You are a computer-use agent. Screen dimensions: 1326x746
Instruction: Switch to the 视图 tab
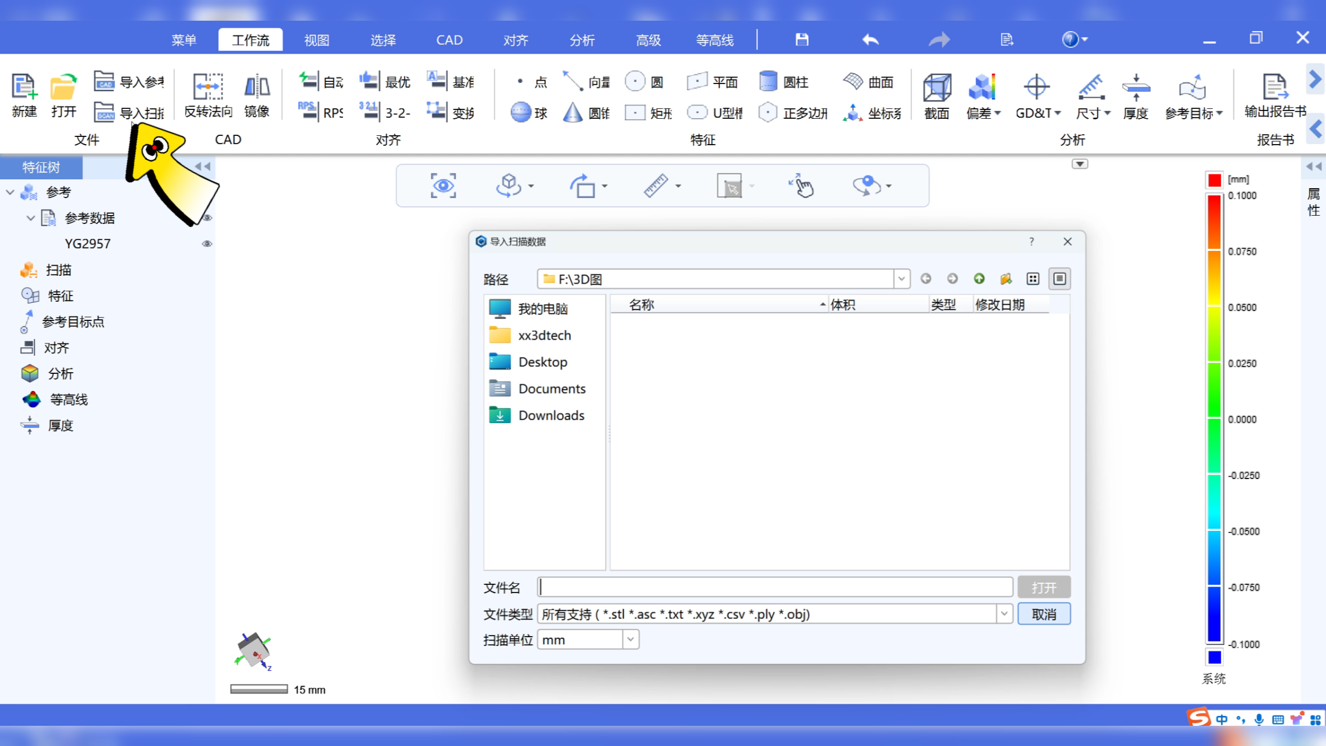317,40
